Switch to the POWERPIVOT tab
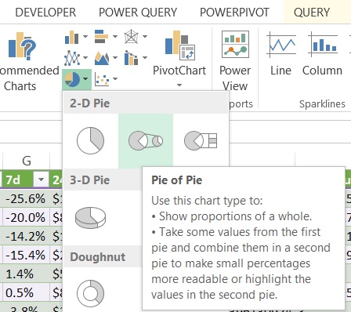This screenshot has height=312, width=351. coord(234,13)
